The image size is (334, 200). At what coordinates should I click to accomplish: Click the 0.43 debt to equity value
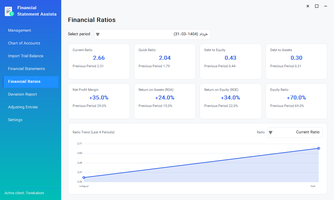click(x=230, y=58)
